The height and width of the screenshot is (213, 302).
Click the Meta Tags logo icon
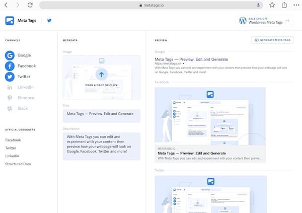(x=10, y=21)
